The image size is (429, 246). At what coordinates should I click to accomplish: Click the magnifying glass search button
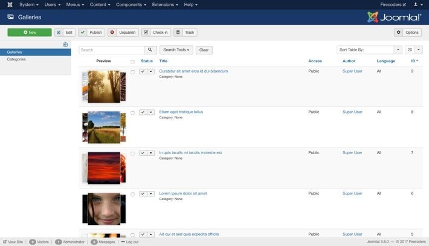(x=150, y=50)
